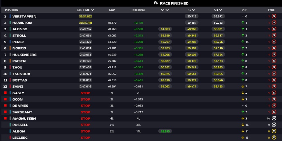Open the Lap Time column dropdown
Image resolution: width=282 pixels, height=141 pixels.
(92, 10)
